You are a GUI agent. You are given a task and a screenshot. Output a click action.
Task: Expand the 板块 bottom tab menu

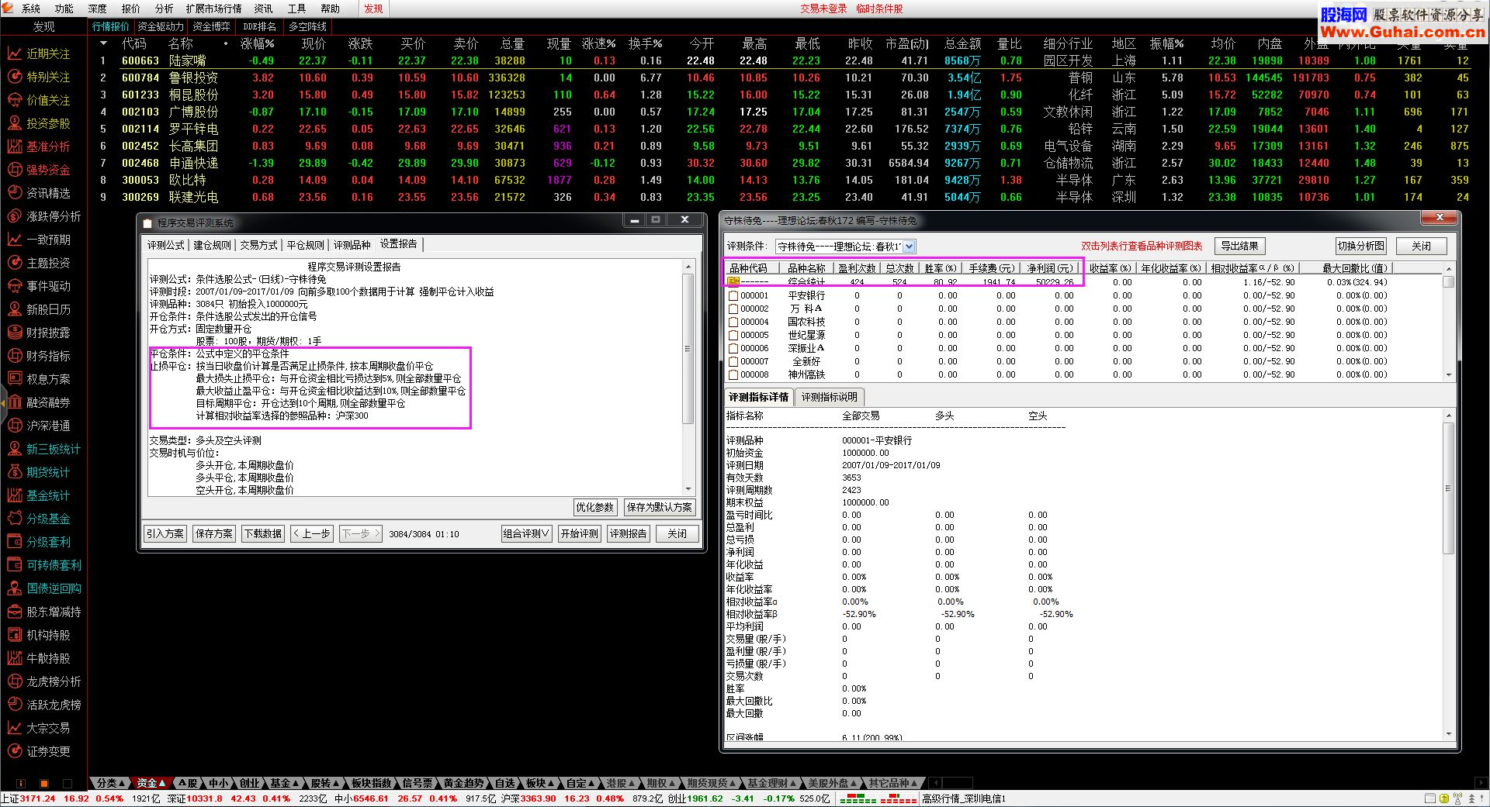click(x=539, y=783)
